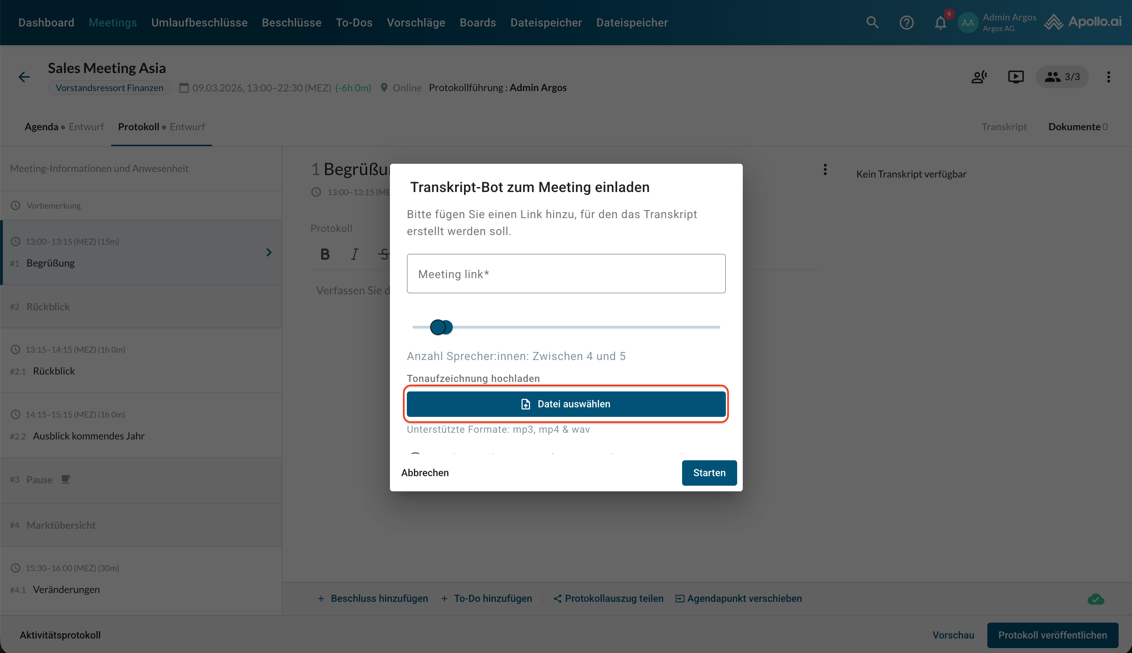Viewport: 1132px width, 653px height.
Task: Open the meeting header three-dot menu
Action: click(1108, 77)
